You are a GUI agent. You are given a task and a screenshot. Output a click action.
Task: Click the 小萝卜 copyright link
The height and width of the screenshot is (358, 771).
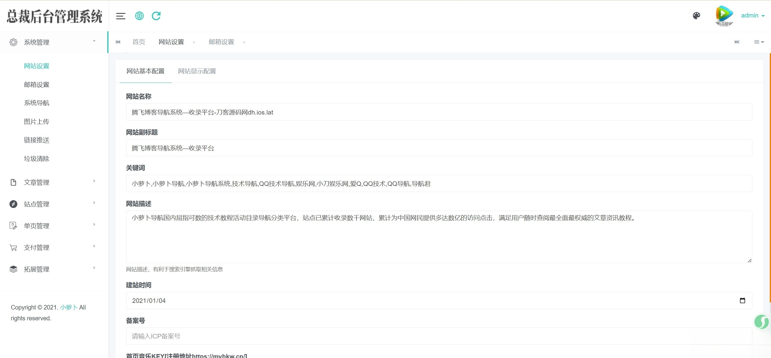coord(68,307)
